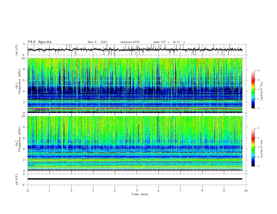This screenshot has height=214, width=277.
Task: Click time axis tick label "1"
Action: 49,191
